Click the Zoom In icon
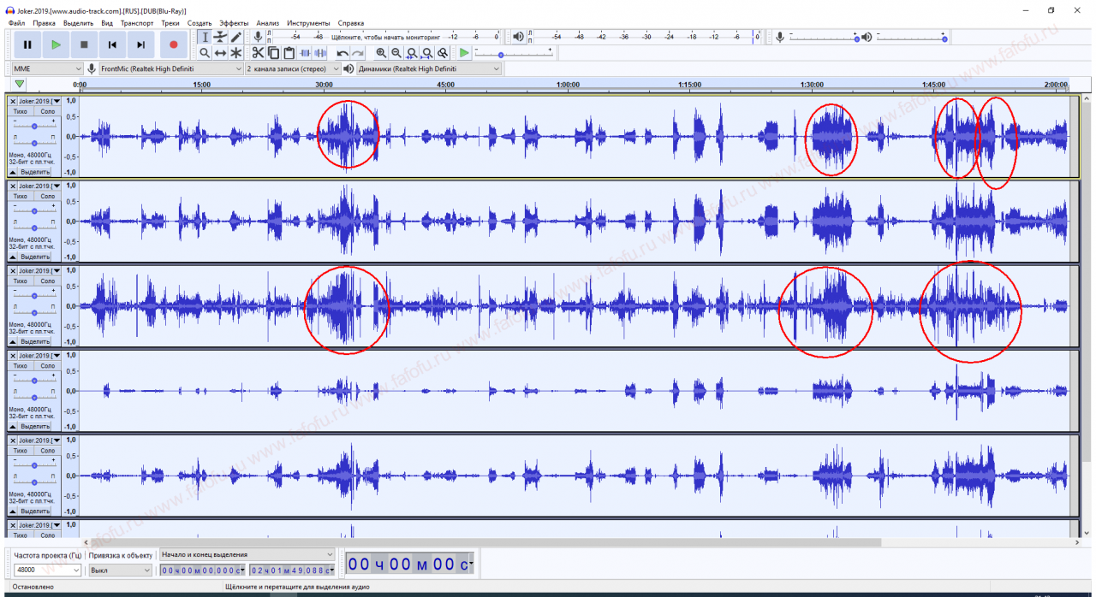The height and width of the screenshot is (597, 1096). [x=381, y=53]
